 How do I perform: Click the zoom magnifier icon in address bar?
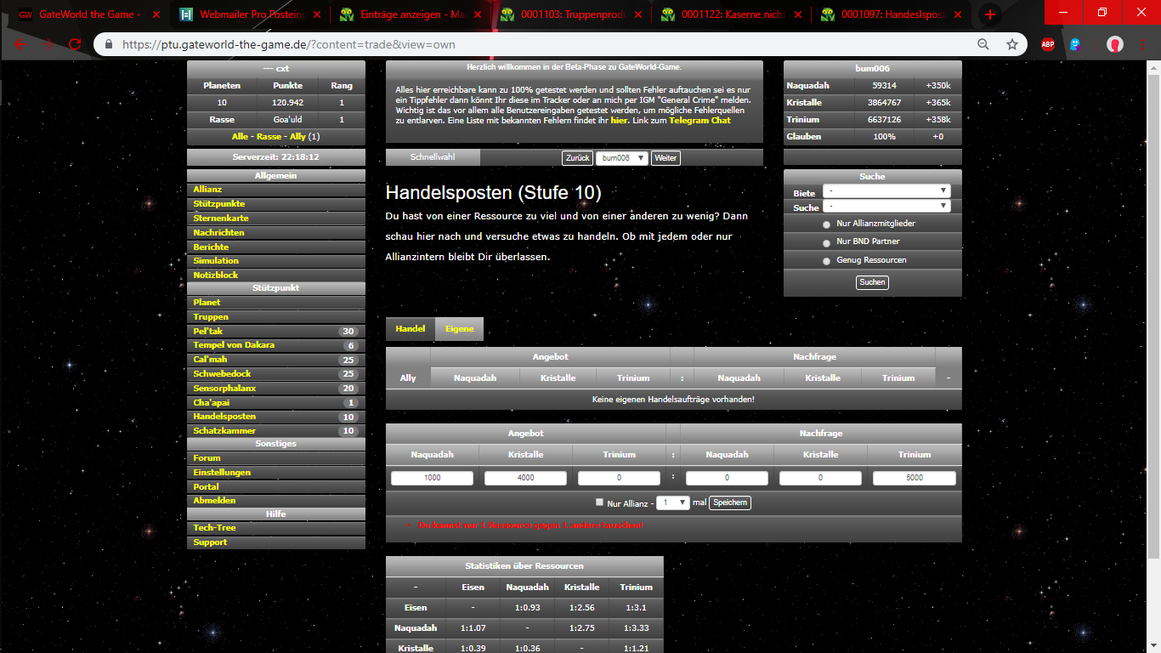click(983, 44)
